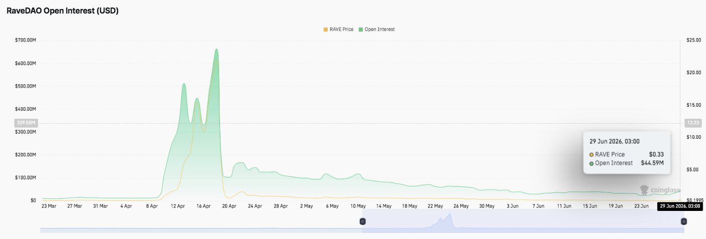Click the 14 May date label
The height and width of the screenshot is (239, 706).
point(384,206)
